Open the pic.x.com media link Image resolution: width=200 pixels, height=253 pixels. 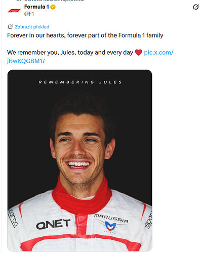(x=158, y=53)
